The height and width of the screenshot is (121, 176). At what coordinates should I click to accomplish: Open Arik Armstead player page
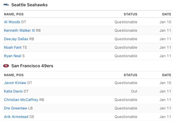pyautogui.click(x=16, y=117)
